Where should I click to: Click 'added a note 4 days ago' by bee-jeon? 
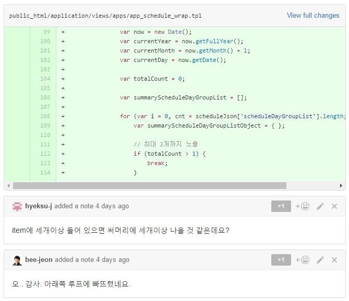[92, 260]
